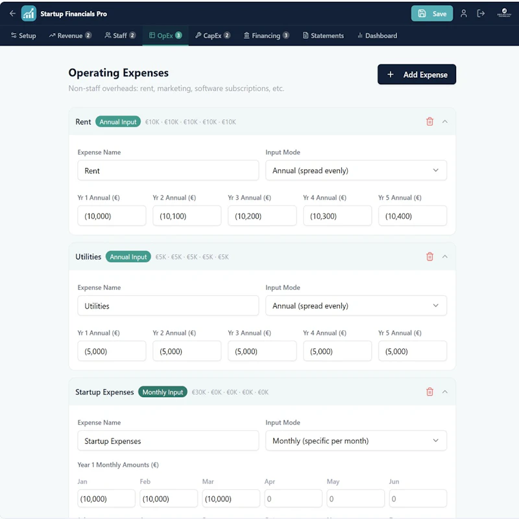The width and height of the screenshot is (519, 519).
Task: Delete the Startup Expenses entry with trash icon
Action: click(429, 392)
